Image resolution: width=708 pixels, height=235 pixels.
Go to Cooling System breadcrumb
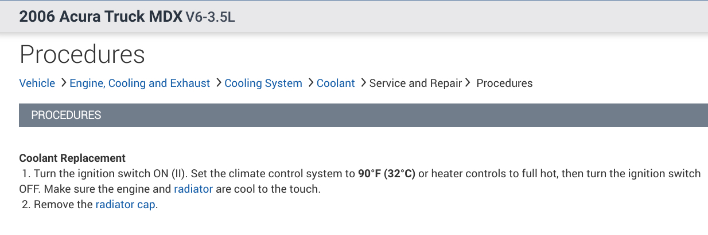(x=263, y=83)
